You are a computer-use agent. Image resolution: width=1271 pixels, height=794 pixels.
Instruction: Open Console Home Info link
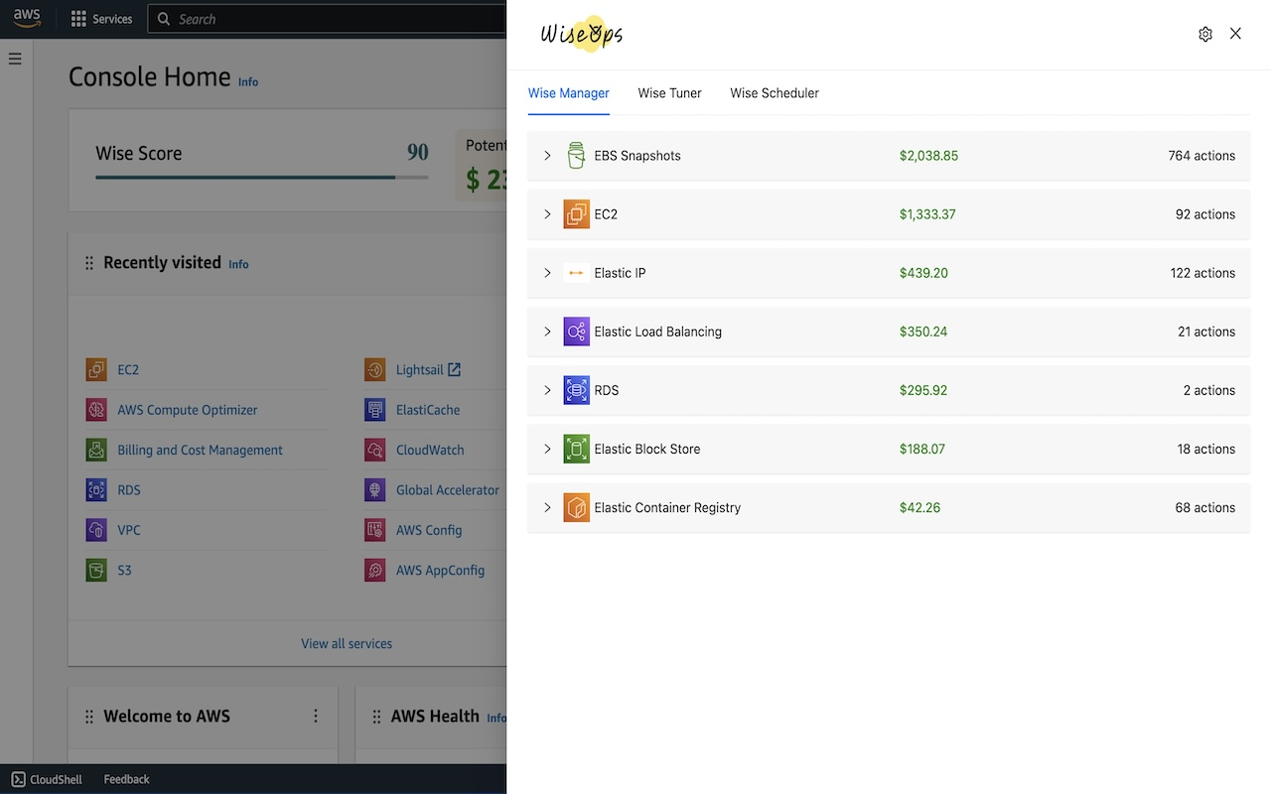(248, 82)
